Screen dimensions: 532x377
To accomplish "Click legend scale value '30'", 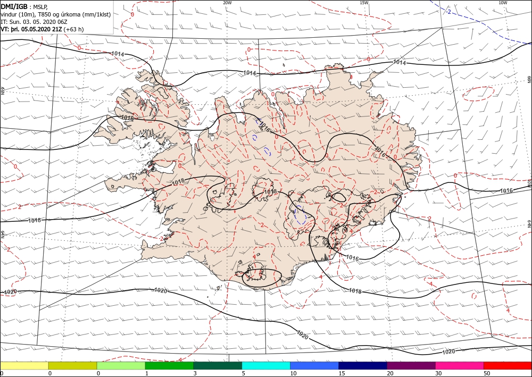I will pos(438,373).
